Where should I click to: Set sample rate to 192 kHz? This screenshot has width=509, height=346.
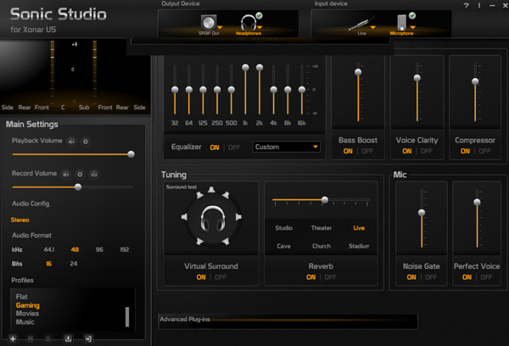[125, 249]
